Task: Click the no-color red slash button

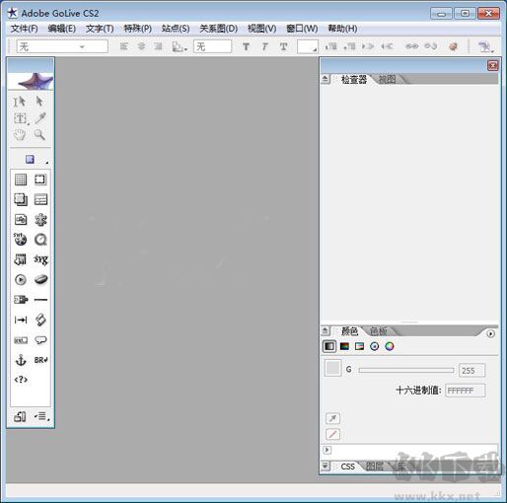Action: [332, 434]
